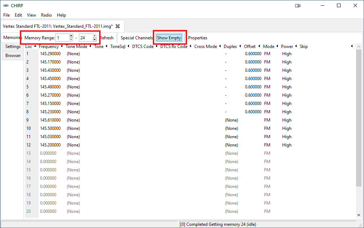Open the Properties button
The image size is (364, 228).
[x=197, y=38]
